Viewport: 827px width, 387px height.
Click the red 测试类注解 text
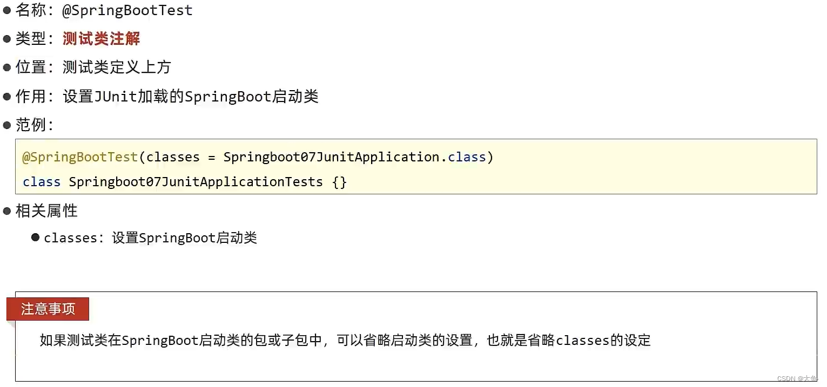click(102, 39)
